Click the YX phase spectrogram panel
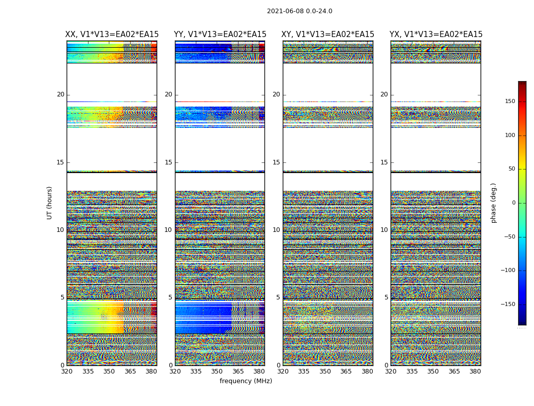This screenshot has height=406, width=534. pos(436,203)
